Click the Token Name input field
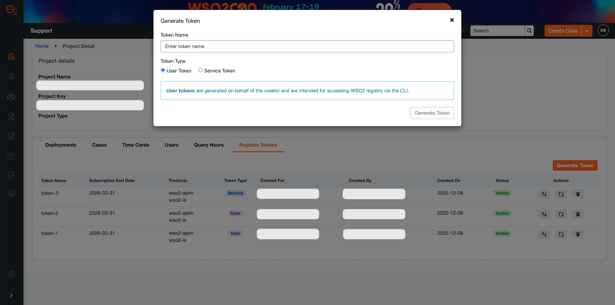 [307, 46]
